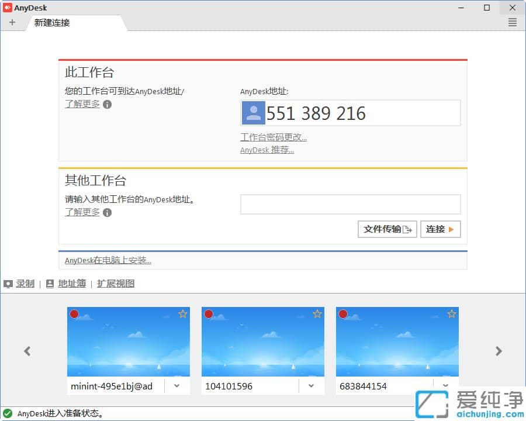Image resolution: width=526 pixels, height=421 pixels.
Task: Toggle the favorite star on session 104101596
Action: coord(317,314)
